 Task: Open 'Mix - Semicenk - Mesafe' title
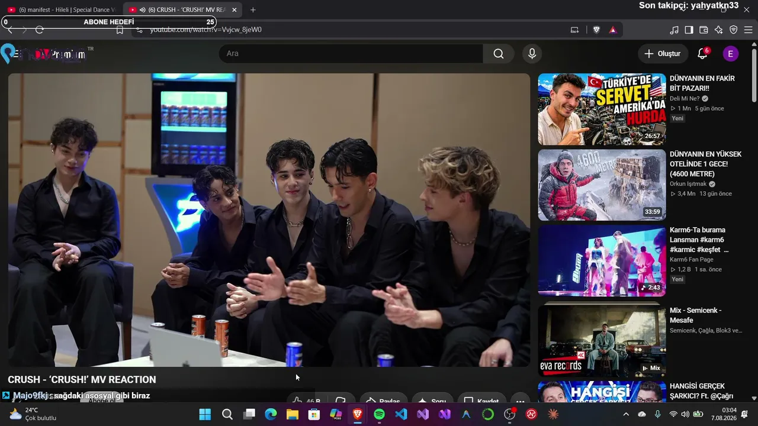695,315
